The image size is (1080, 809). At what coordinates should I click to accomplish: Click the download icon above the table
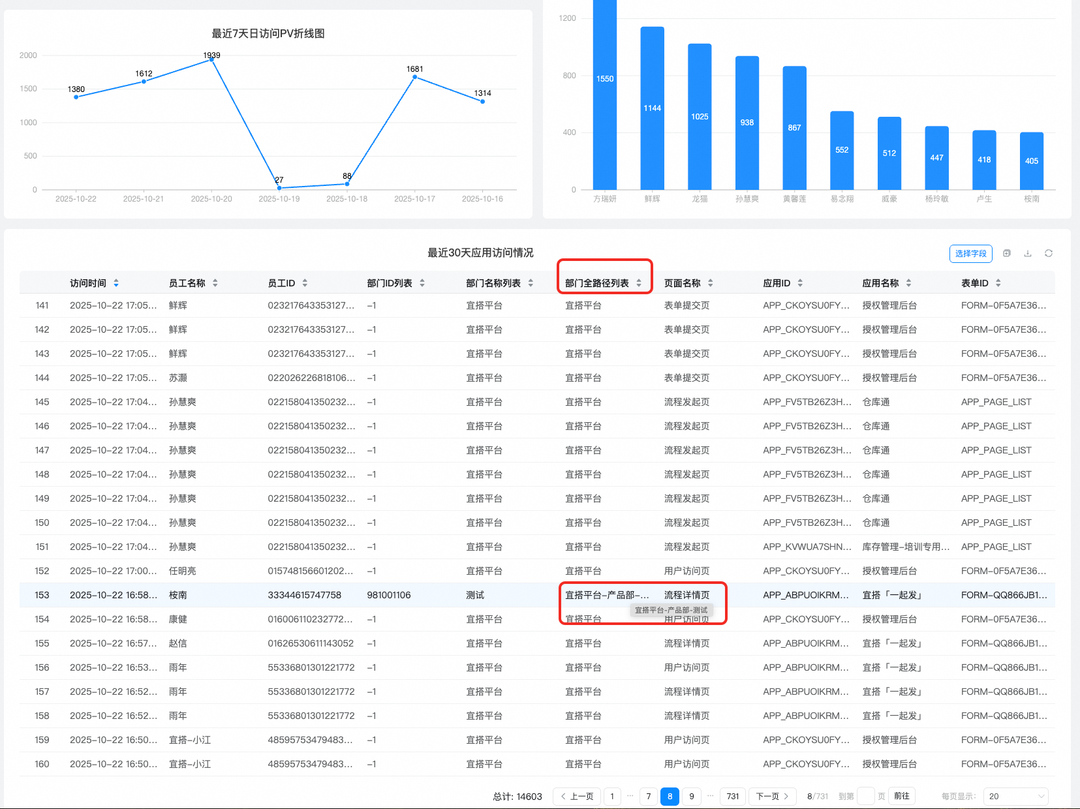[1028, 254]
